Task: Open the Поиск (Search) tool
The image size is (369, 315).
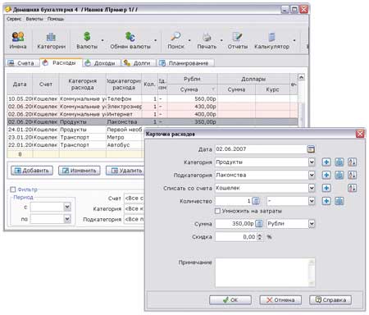Action: tap(175, 40)
